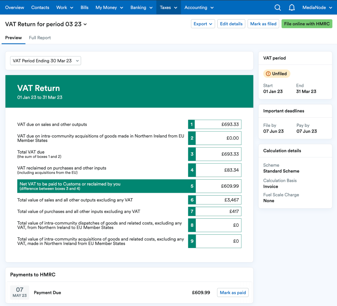Switch to the Full Report tab

(40, 38)
